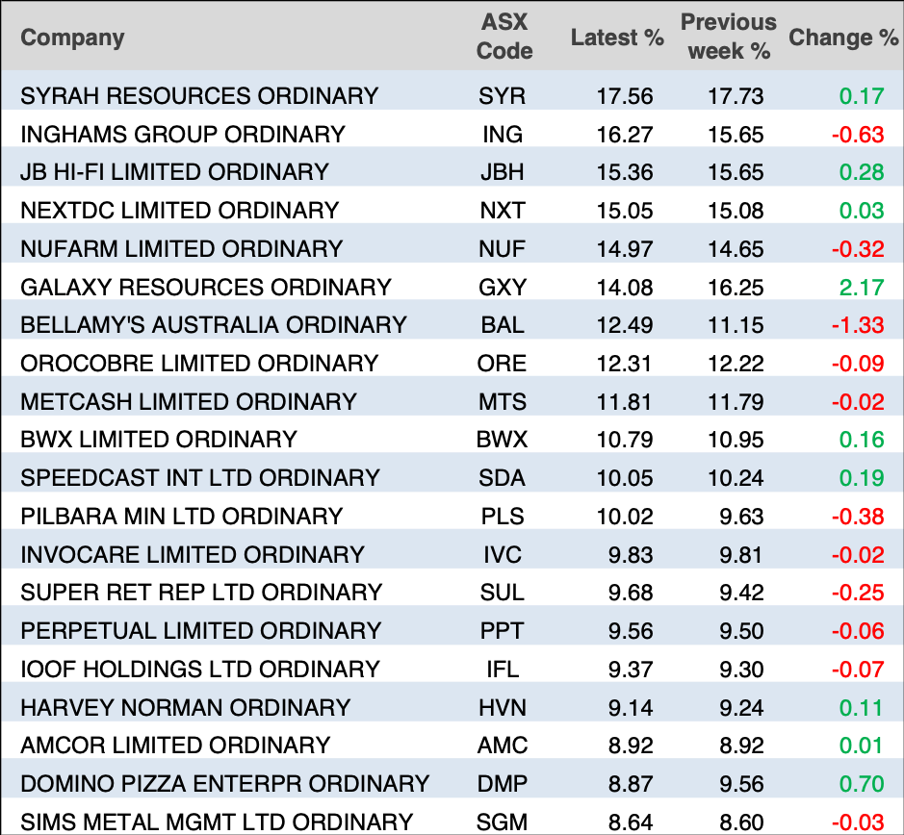The width and height of the screenshot is (904, 835).
Task: Select the INVOCARE LIMITED ORDINARY cell
Action: pyautogui.click(x=193, y=555)
